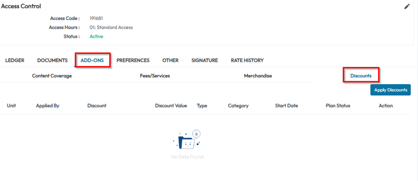
Task: Open the Fees/Services sub-tab
Action: pos(155,76)
